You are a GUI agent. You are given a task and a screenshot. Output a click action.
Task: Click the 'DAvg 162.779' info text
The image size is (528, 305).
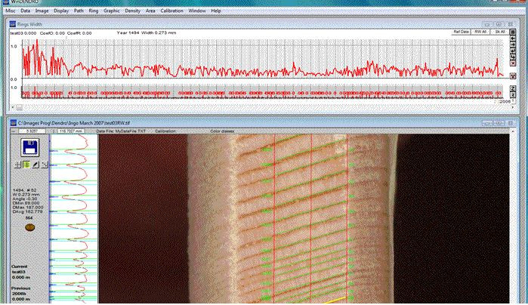click(x=27, y=211)
